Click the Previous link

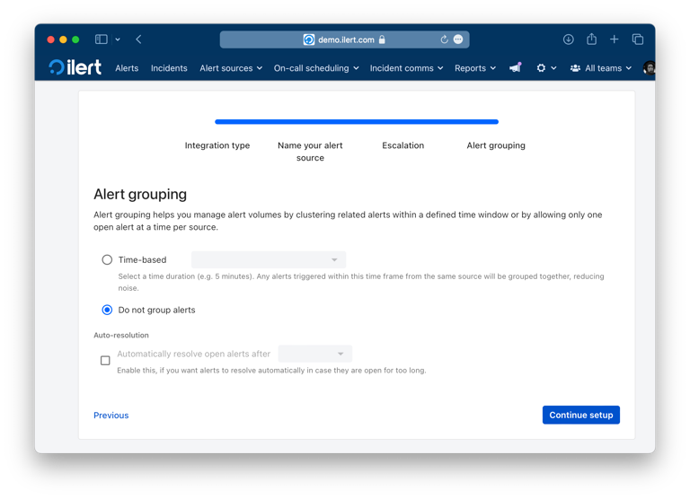click(111, 415)
